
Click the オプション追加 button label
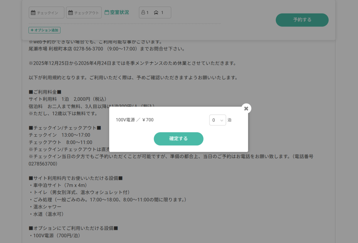[46, 30]
